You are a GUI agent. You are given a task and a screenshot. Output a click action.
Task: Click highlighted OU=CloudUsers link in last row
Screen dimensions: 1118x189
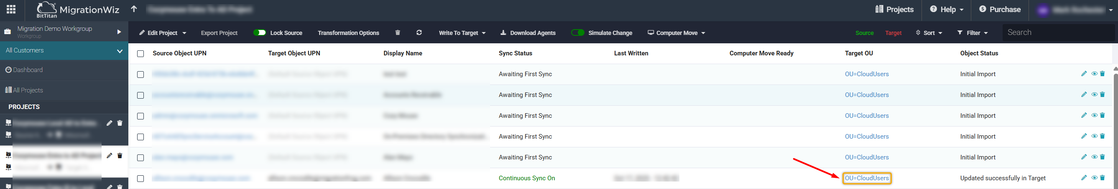coord(866,178)
